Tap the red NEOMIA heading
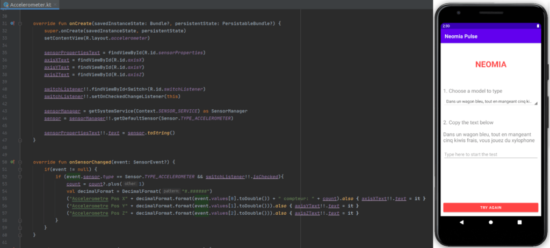The height and width of the screenshot is (248, 550). click(x=490, y=65)
